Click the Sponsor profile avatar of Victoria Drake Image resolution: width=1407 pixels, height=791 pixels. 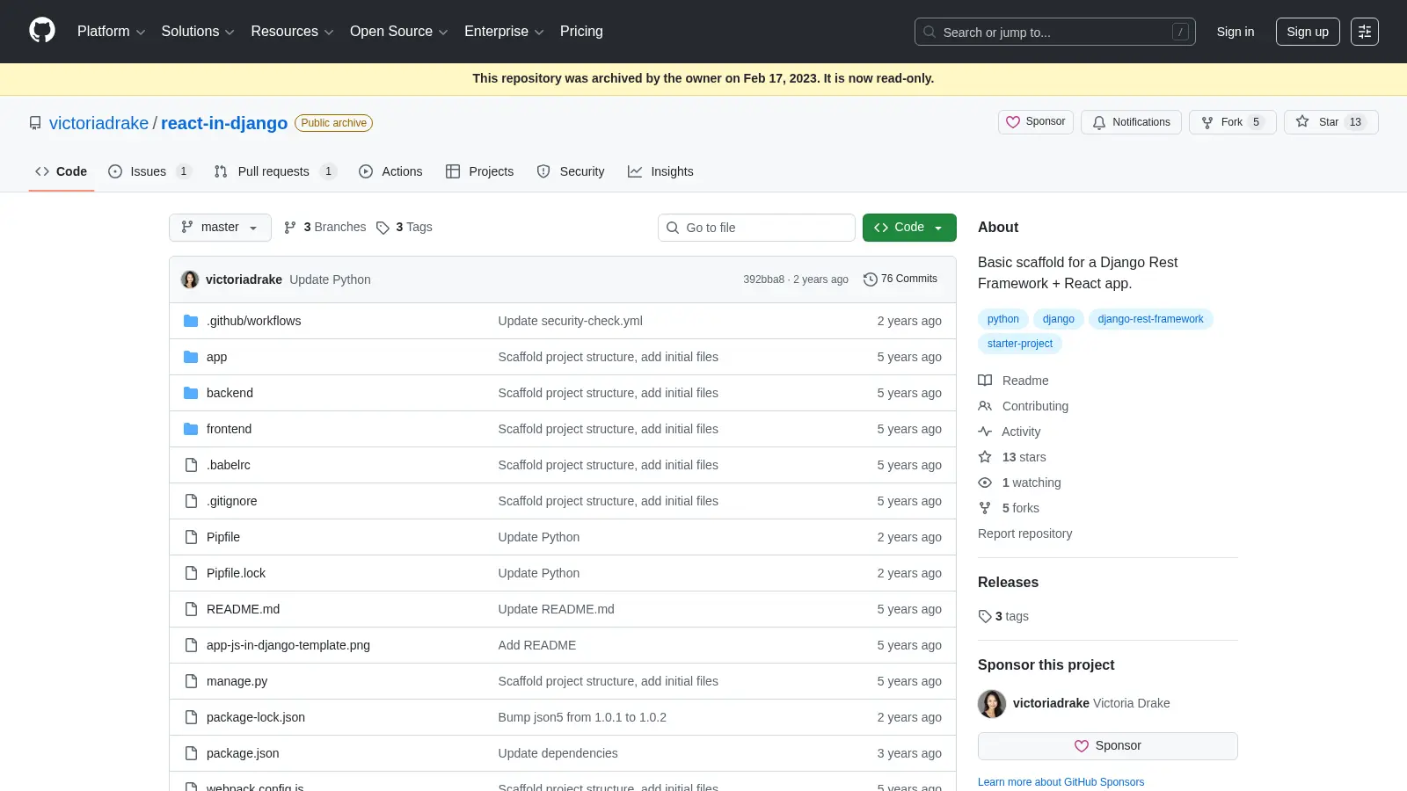(992, 703)
